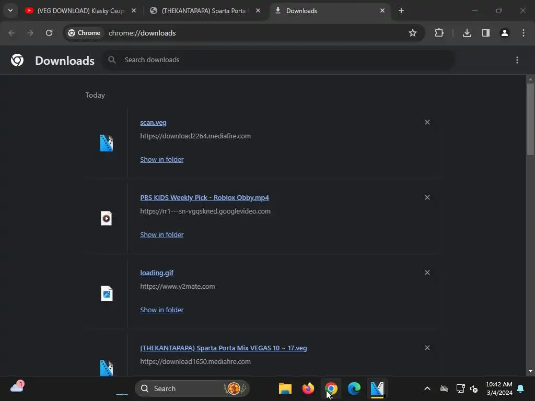Click the scrollbar up arrow
535x401 pixels.
point(530,79)
